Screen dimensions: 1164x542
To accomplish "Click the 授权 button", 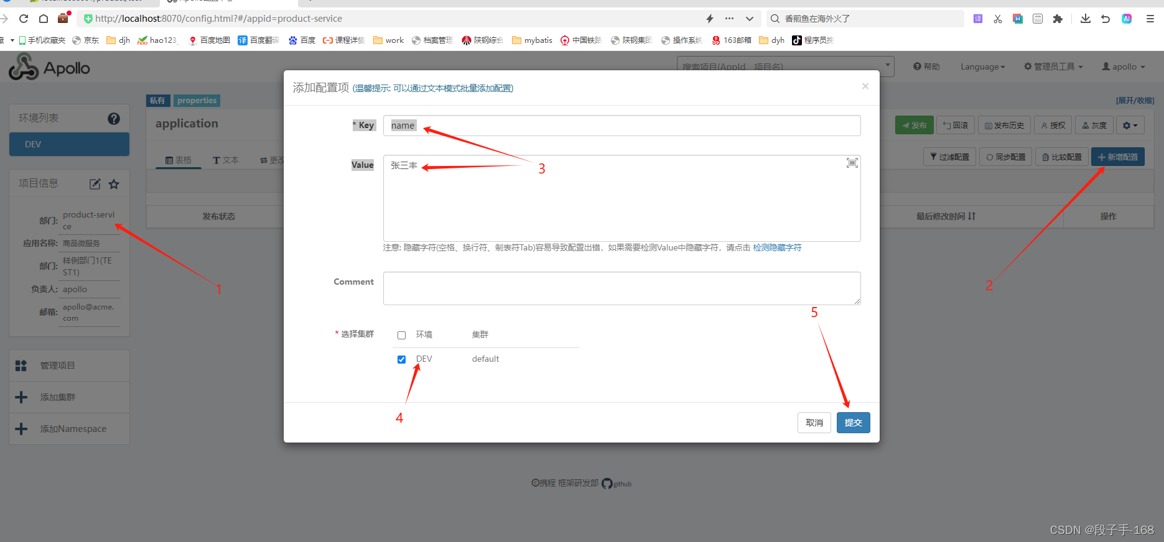I will coord(1053,126).
